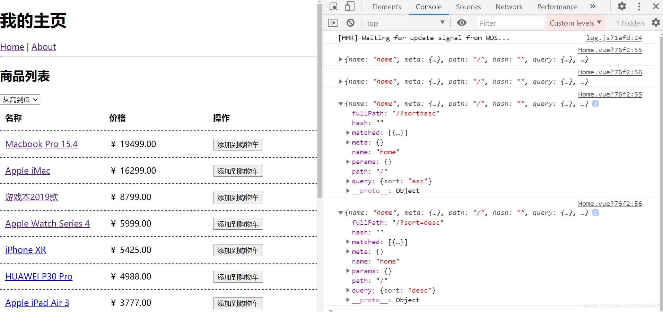This screenshot has height=312, width=663.
Task: Expand meta in the sort=asc object
Action: pos(348,143)
